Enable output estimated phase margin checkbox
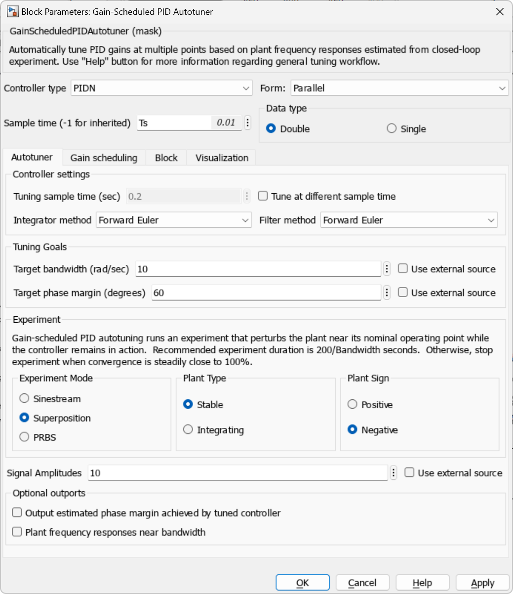This screenshot has height=594, width=513. [x=17, y=513]
